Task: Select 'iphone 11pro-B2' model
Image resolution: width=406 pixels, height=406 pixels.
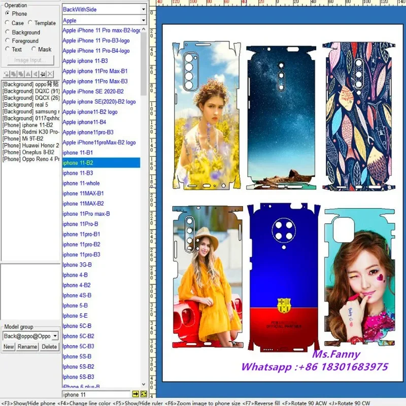Action: pos(101,245)
